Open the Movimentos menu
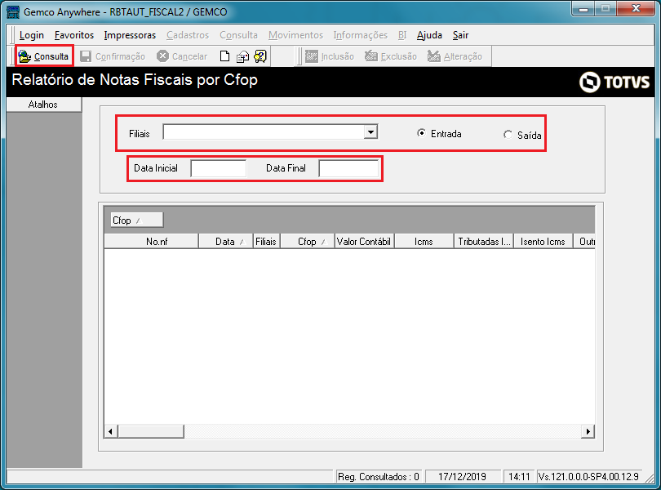The height and width of the screenshot is (490, 661). [x=295, y=35]
